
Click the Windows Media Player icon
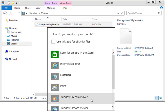[x=55, y=99]
